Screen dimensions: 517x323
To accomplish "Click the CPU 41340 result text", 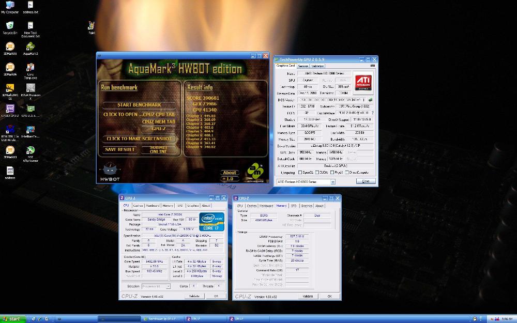I will (205, 110).
